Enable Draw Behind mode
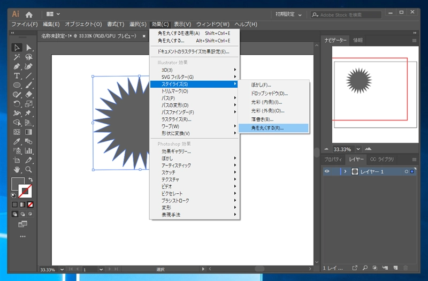Screen dimensions: 428x281 (22, 214)
